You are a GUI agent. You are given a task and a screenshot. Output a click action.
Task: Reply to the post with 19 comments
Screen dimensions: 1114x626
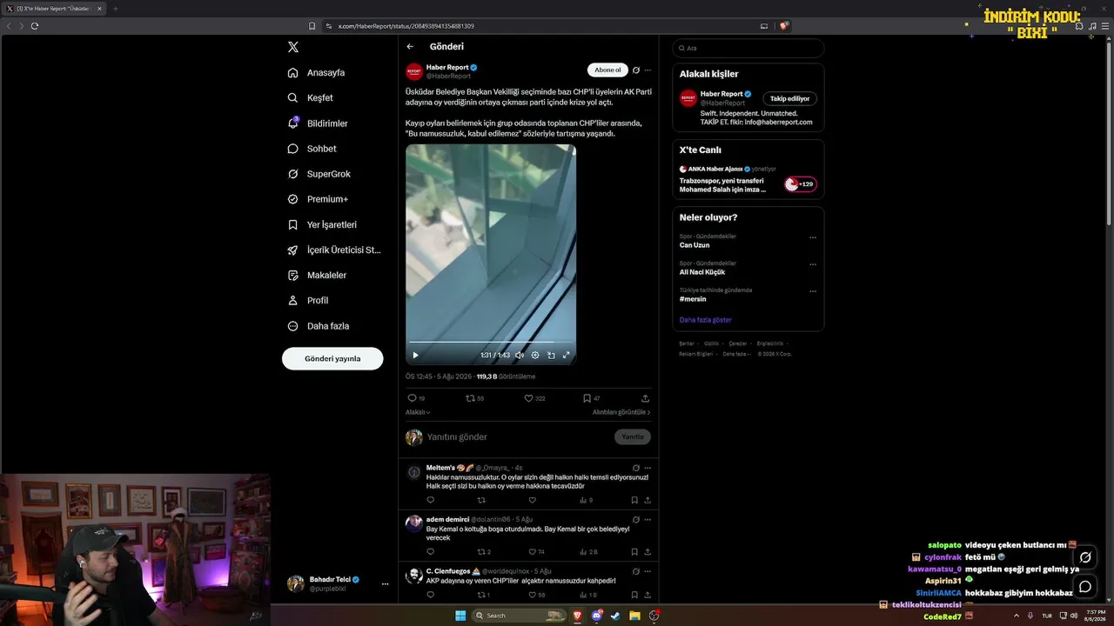[x=416, y=398]
